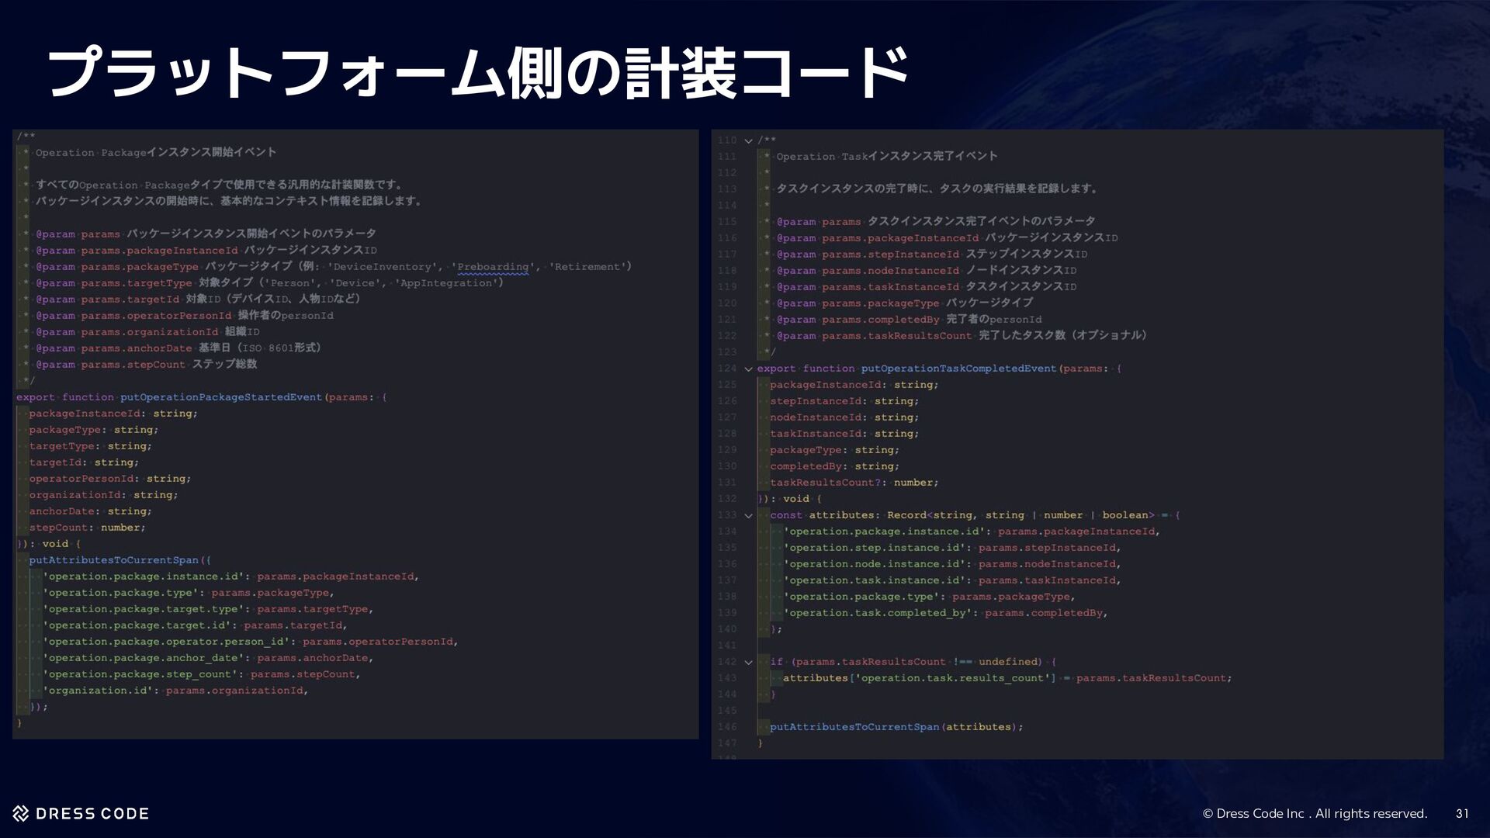Collapse the function fold at line 124
The height and width of the screenshot is (838, 1490).
(748, 369)
